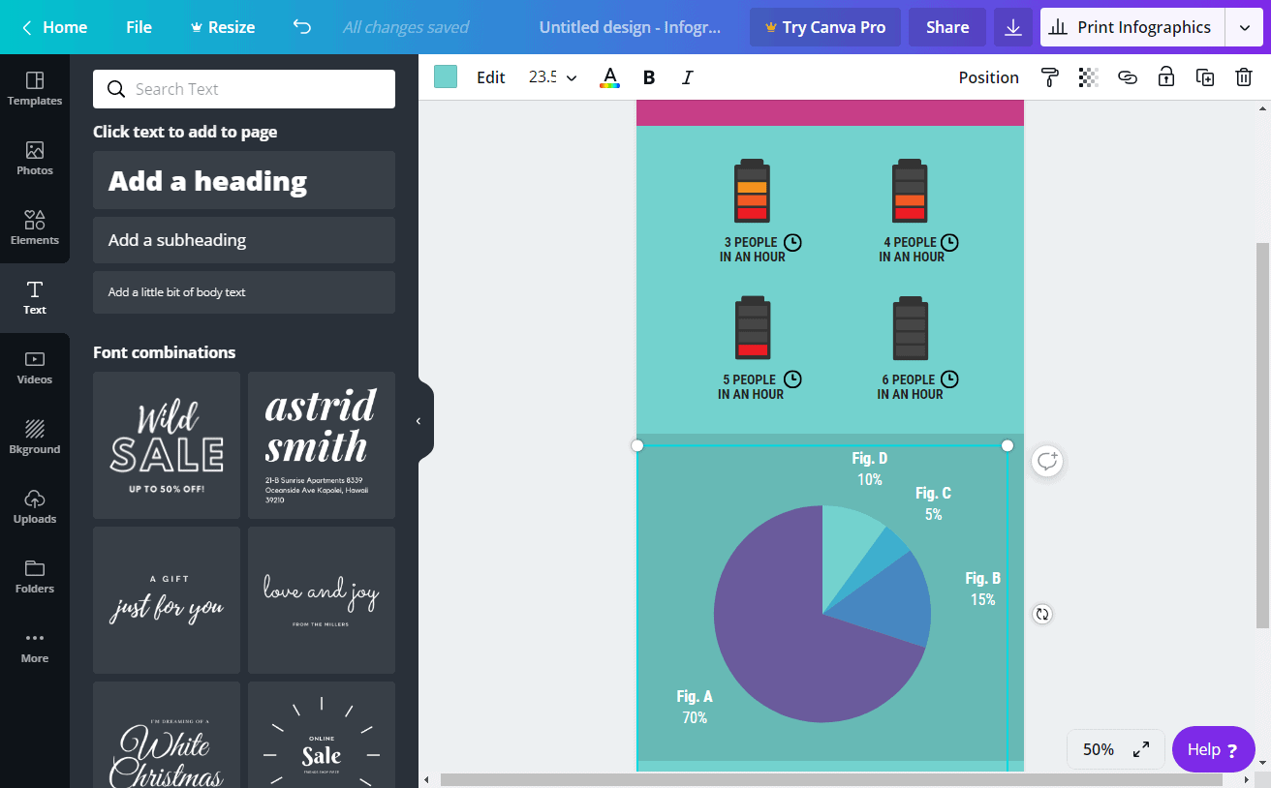Add a little bit of body text

pyautogui.click(x=244, y=292)
